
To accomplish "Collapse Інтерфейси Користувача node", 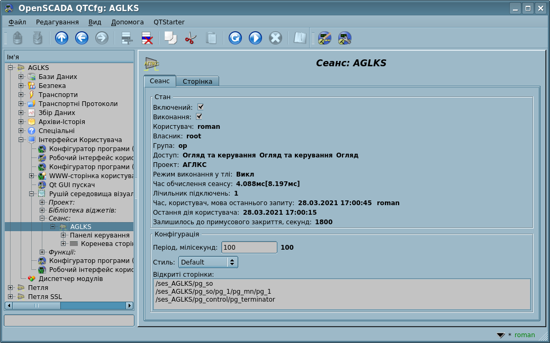I will (x=21, y=140).
